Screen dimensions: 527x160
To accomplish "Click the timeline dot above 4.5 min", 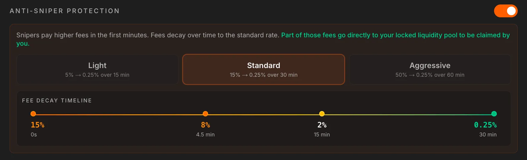I will point(205,114).
